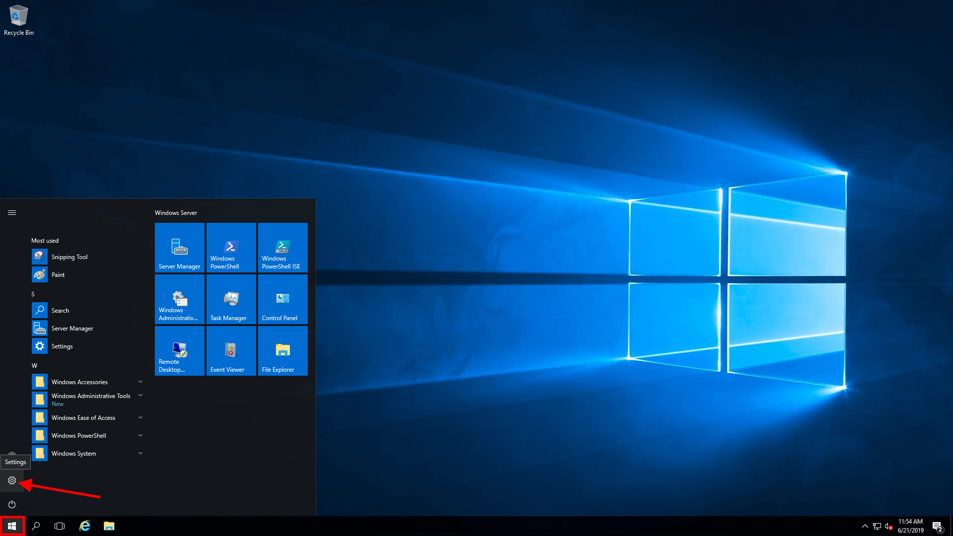The image size is (953, 536).
Task: Open the Control Panel tile
Action: [x=282, y=299]
